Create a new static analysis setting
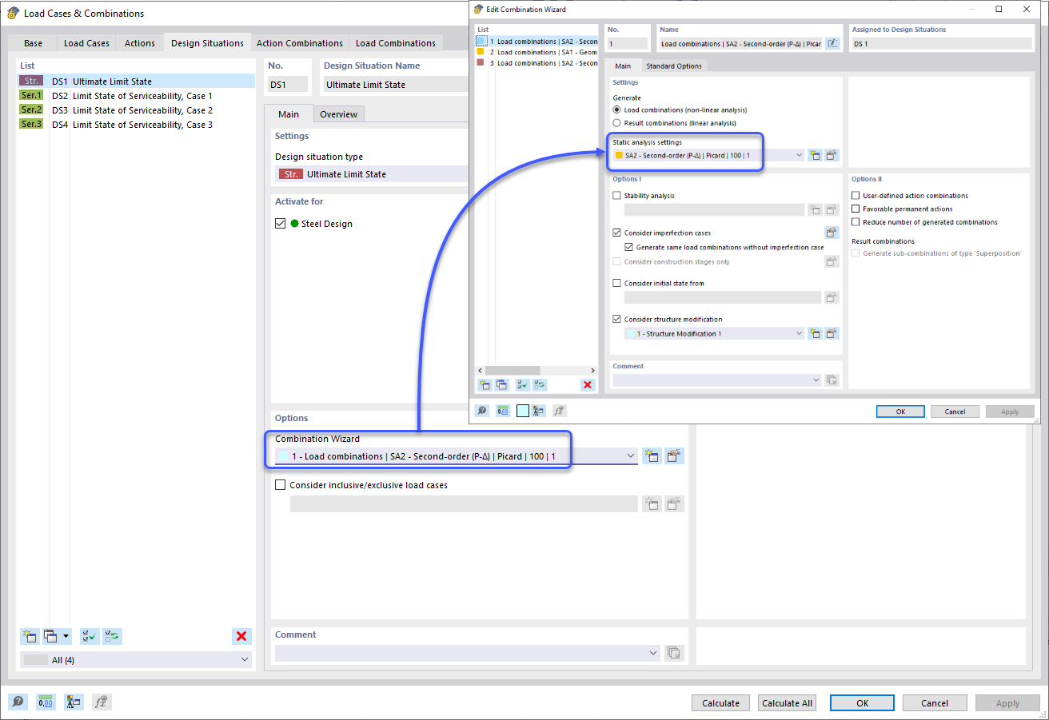The image size is (1049, 720). tap(815, 155)
